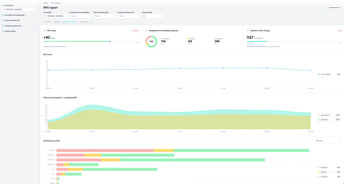
Task: Toggle the Unanswered legend series
Action: pyautogui.click(x=329, y=115)
